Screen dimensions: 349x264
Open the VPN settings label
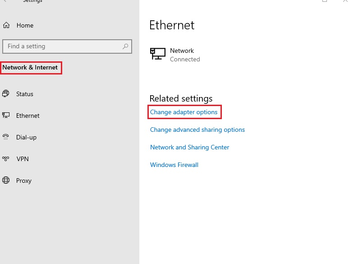[23, 159]
